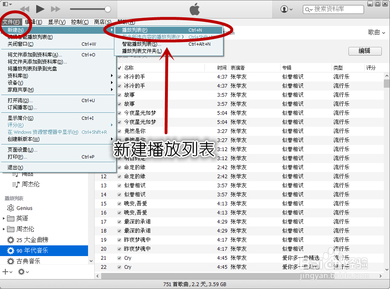Open the 文件(F) menu
This screenshot has height=289, width=390.
11,22
